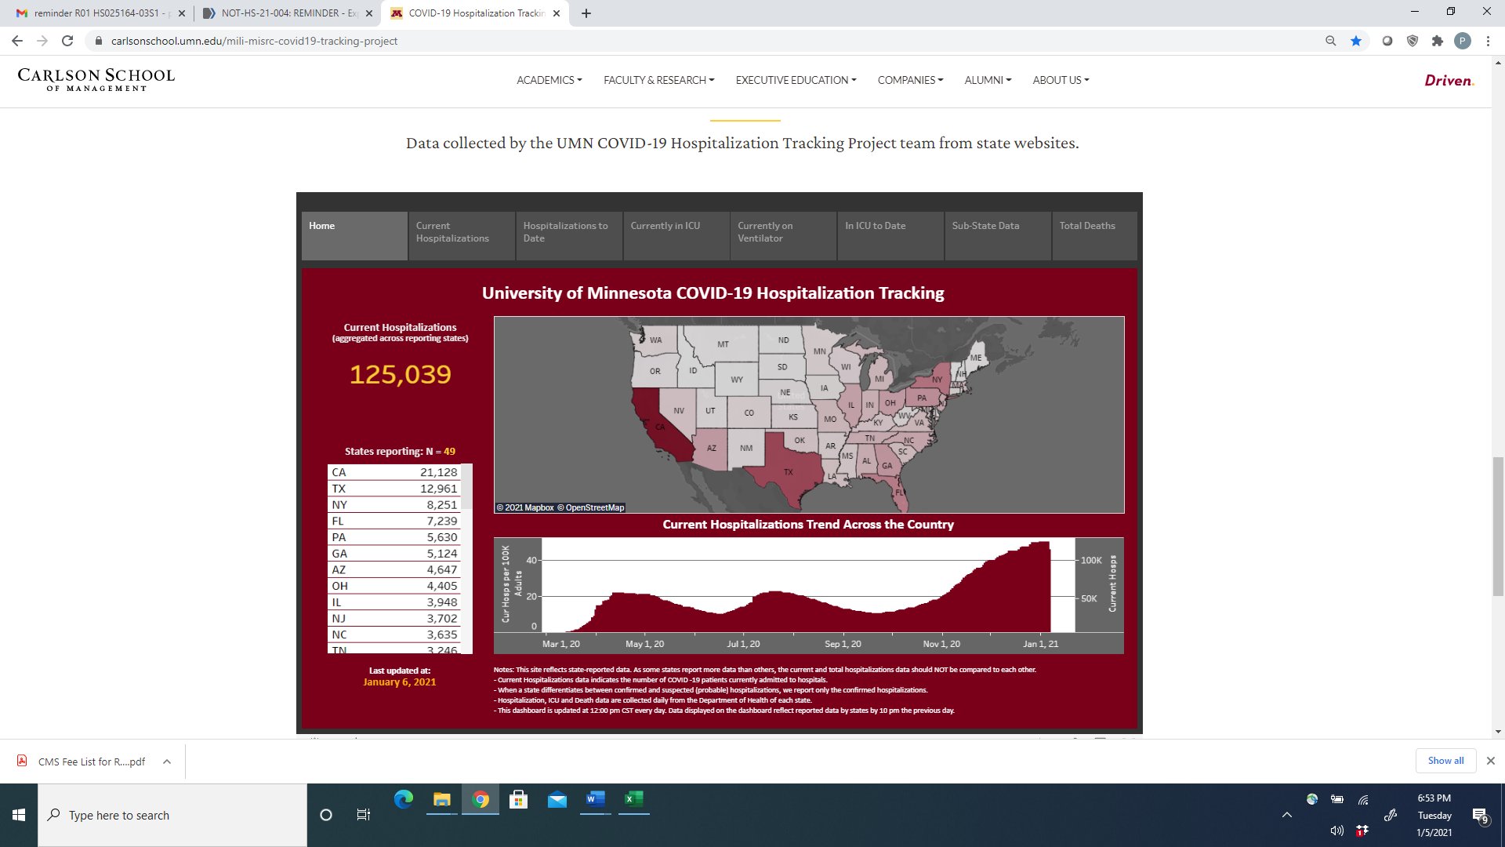This screenshot has height=847, width=1505.
Task: Click the Carlson School of Management logo
Action: [96, 79]
